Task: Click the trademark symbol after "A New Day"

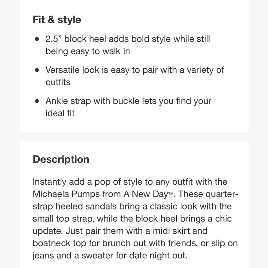Action: click(171, 194)
